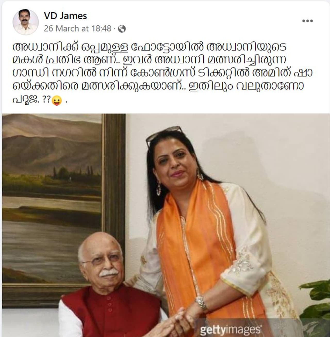The width and height of the screenshot is (330, 337).
Task: Click the tongue-out emoji in the post
Action: 57,100
